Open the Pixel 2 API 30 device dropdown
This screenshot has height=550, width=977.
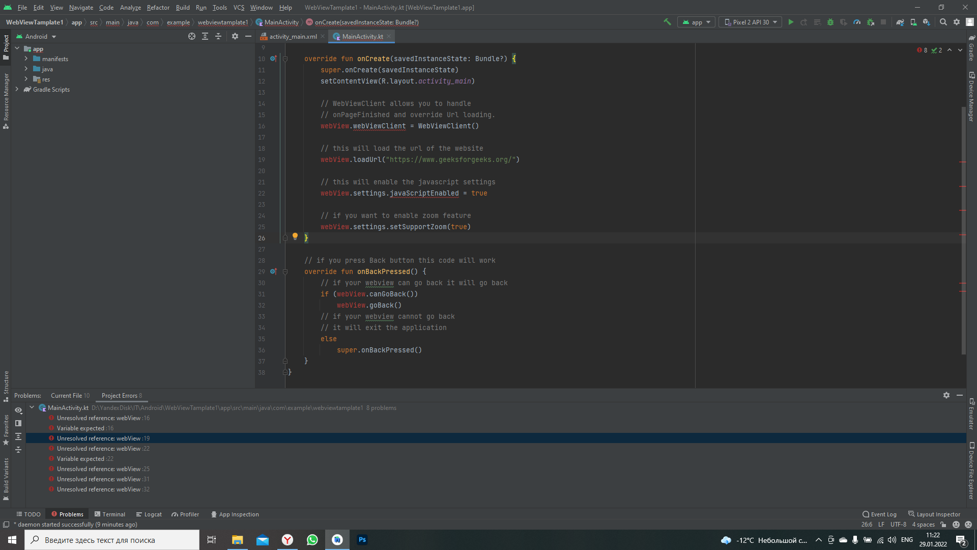pos(751,22)
